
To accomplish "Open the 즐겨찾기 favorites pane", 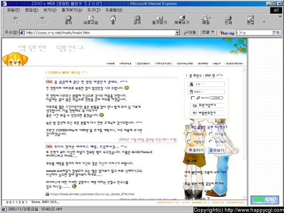I will tap(159, 20).
